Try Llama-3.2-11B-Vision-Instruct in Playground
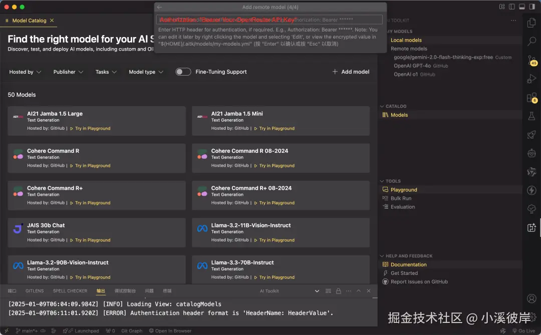Screen dimensions: 541x335 (x=275, y=240)
